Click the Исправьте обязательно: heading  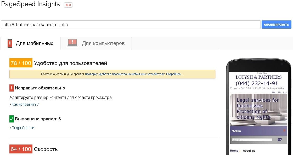pyautogui.click(x=41, y=88)
